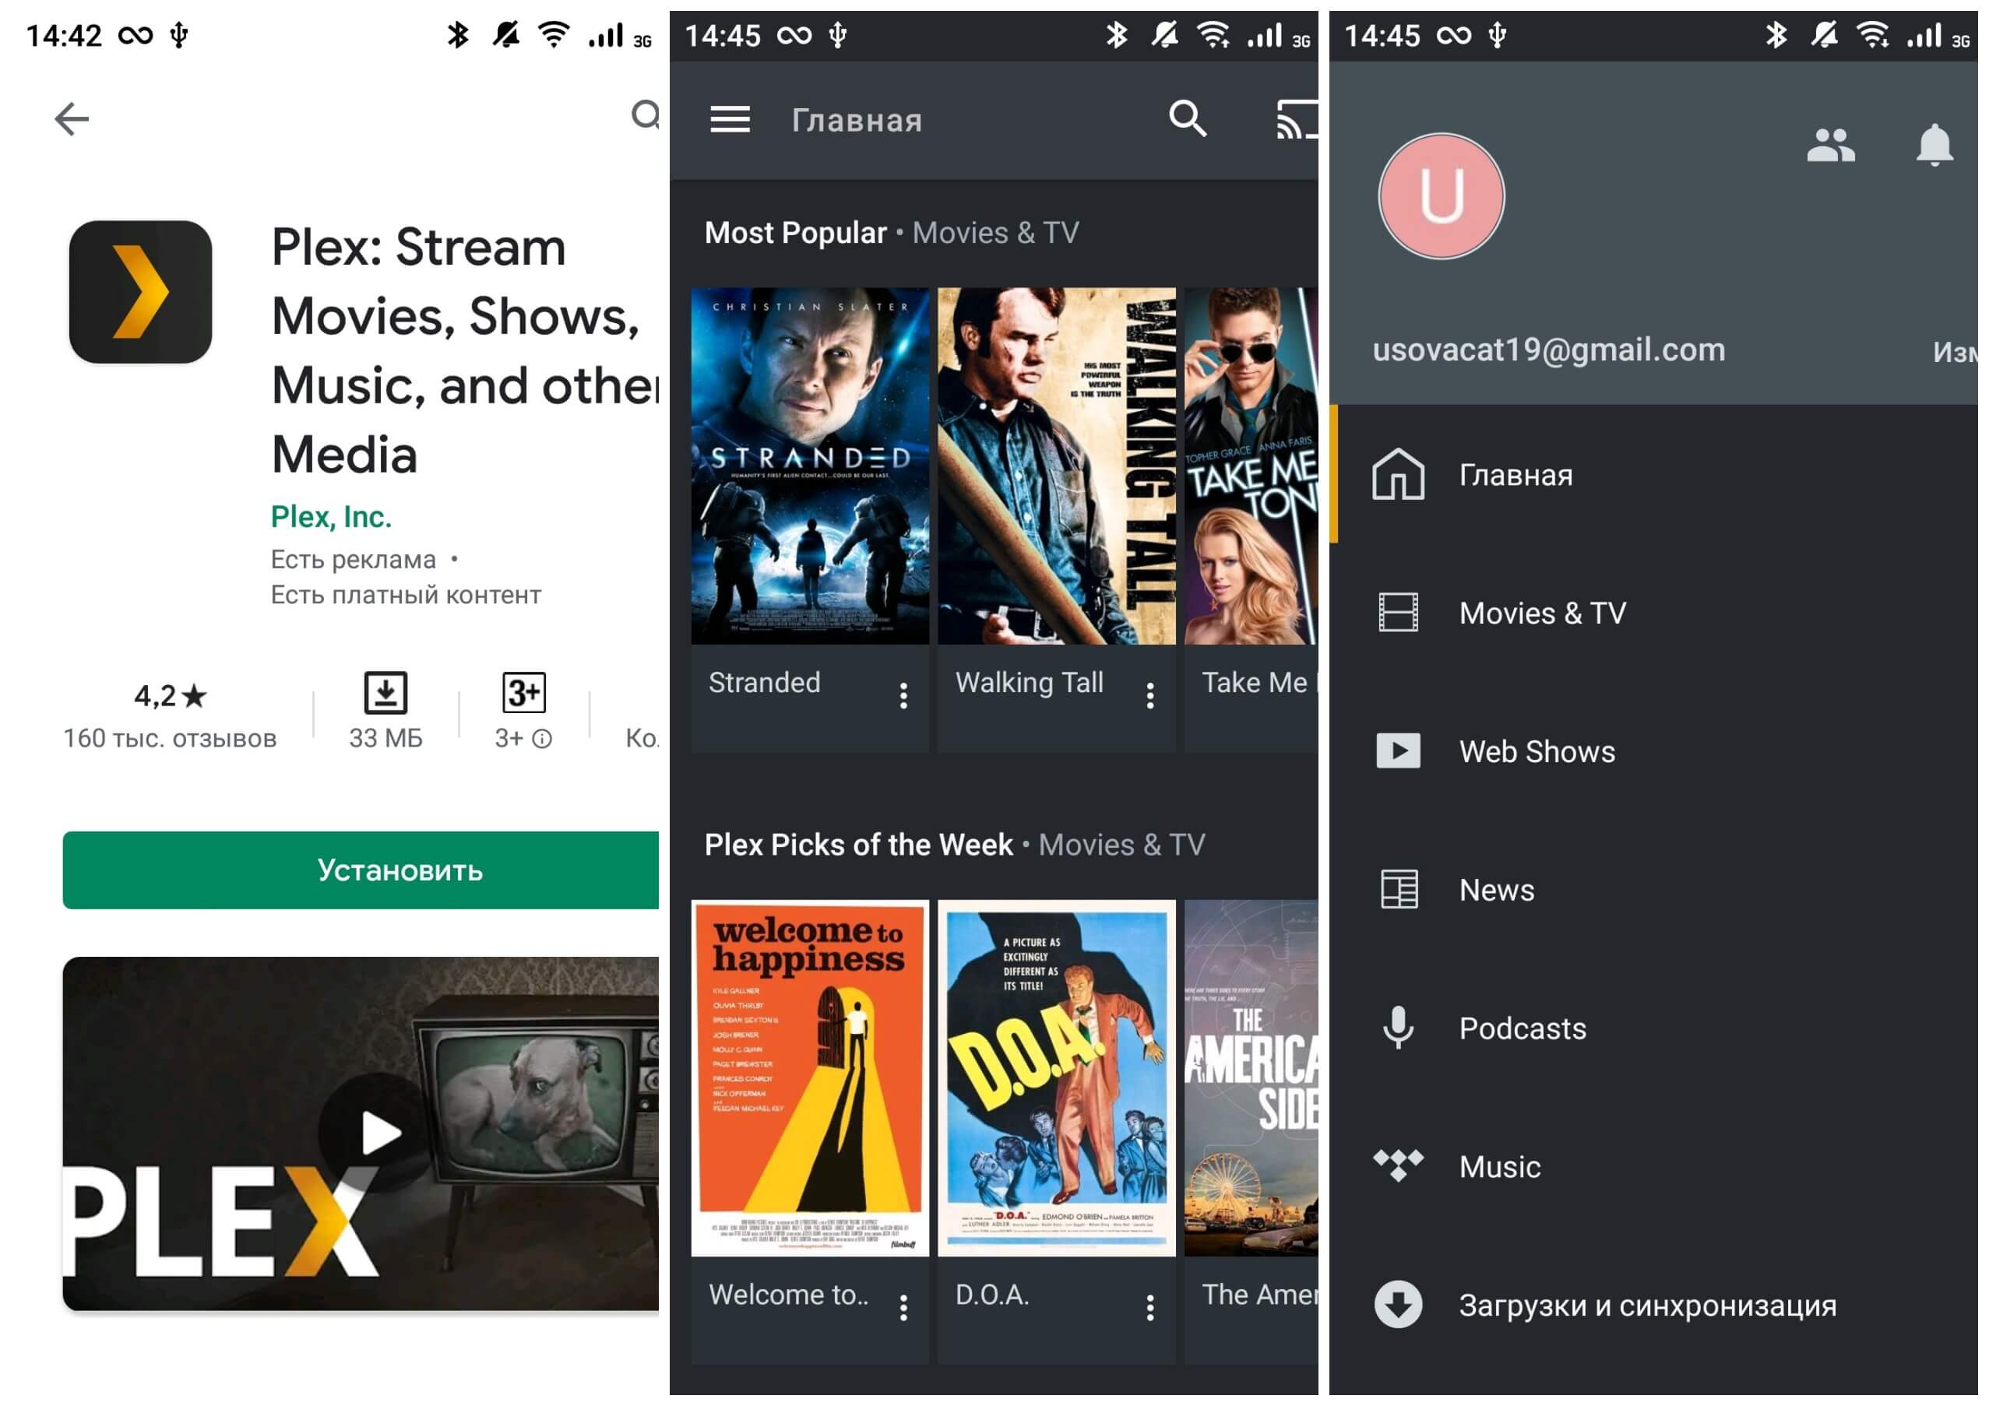Open Plex Picks of the Week header
This screenshot has width=1989, height=1406.
pos(955,845)
